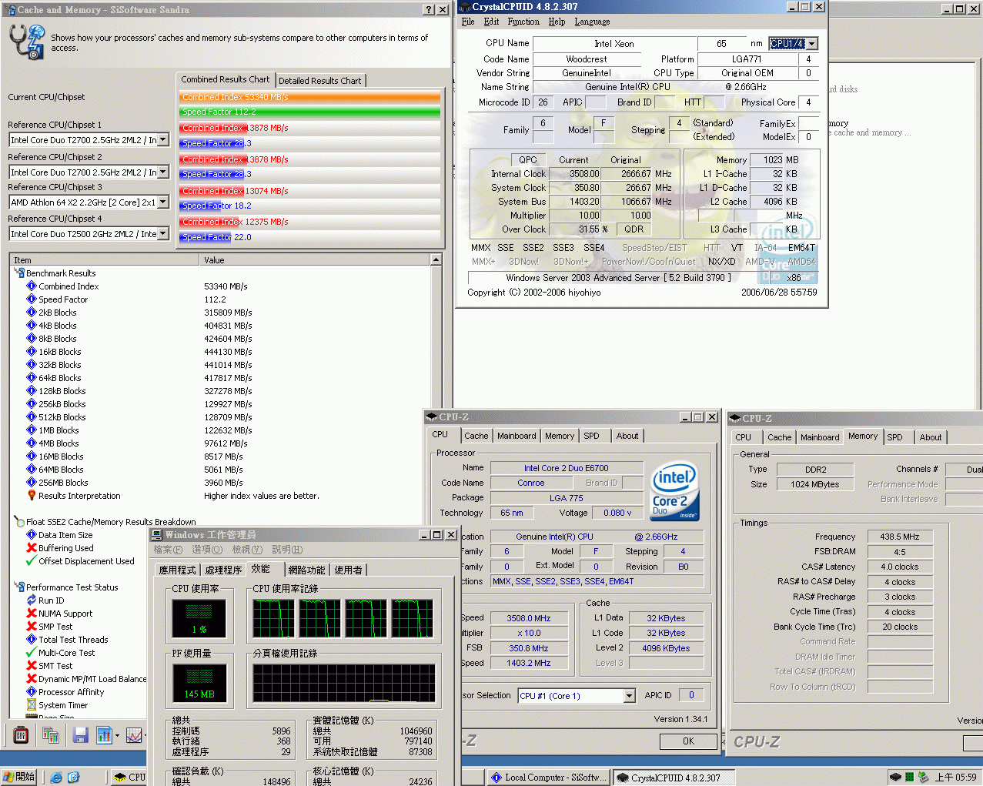
Task: Open Reference CPU/Chipset 3 AMD Athlon dropdown
Action: 163,202
